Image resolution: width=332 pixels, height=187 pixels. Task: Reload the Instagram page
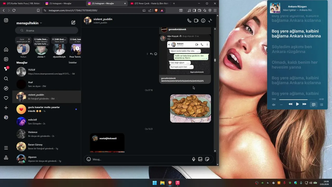pyautogui.click(x=14, y=10)
